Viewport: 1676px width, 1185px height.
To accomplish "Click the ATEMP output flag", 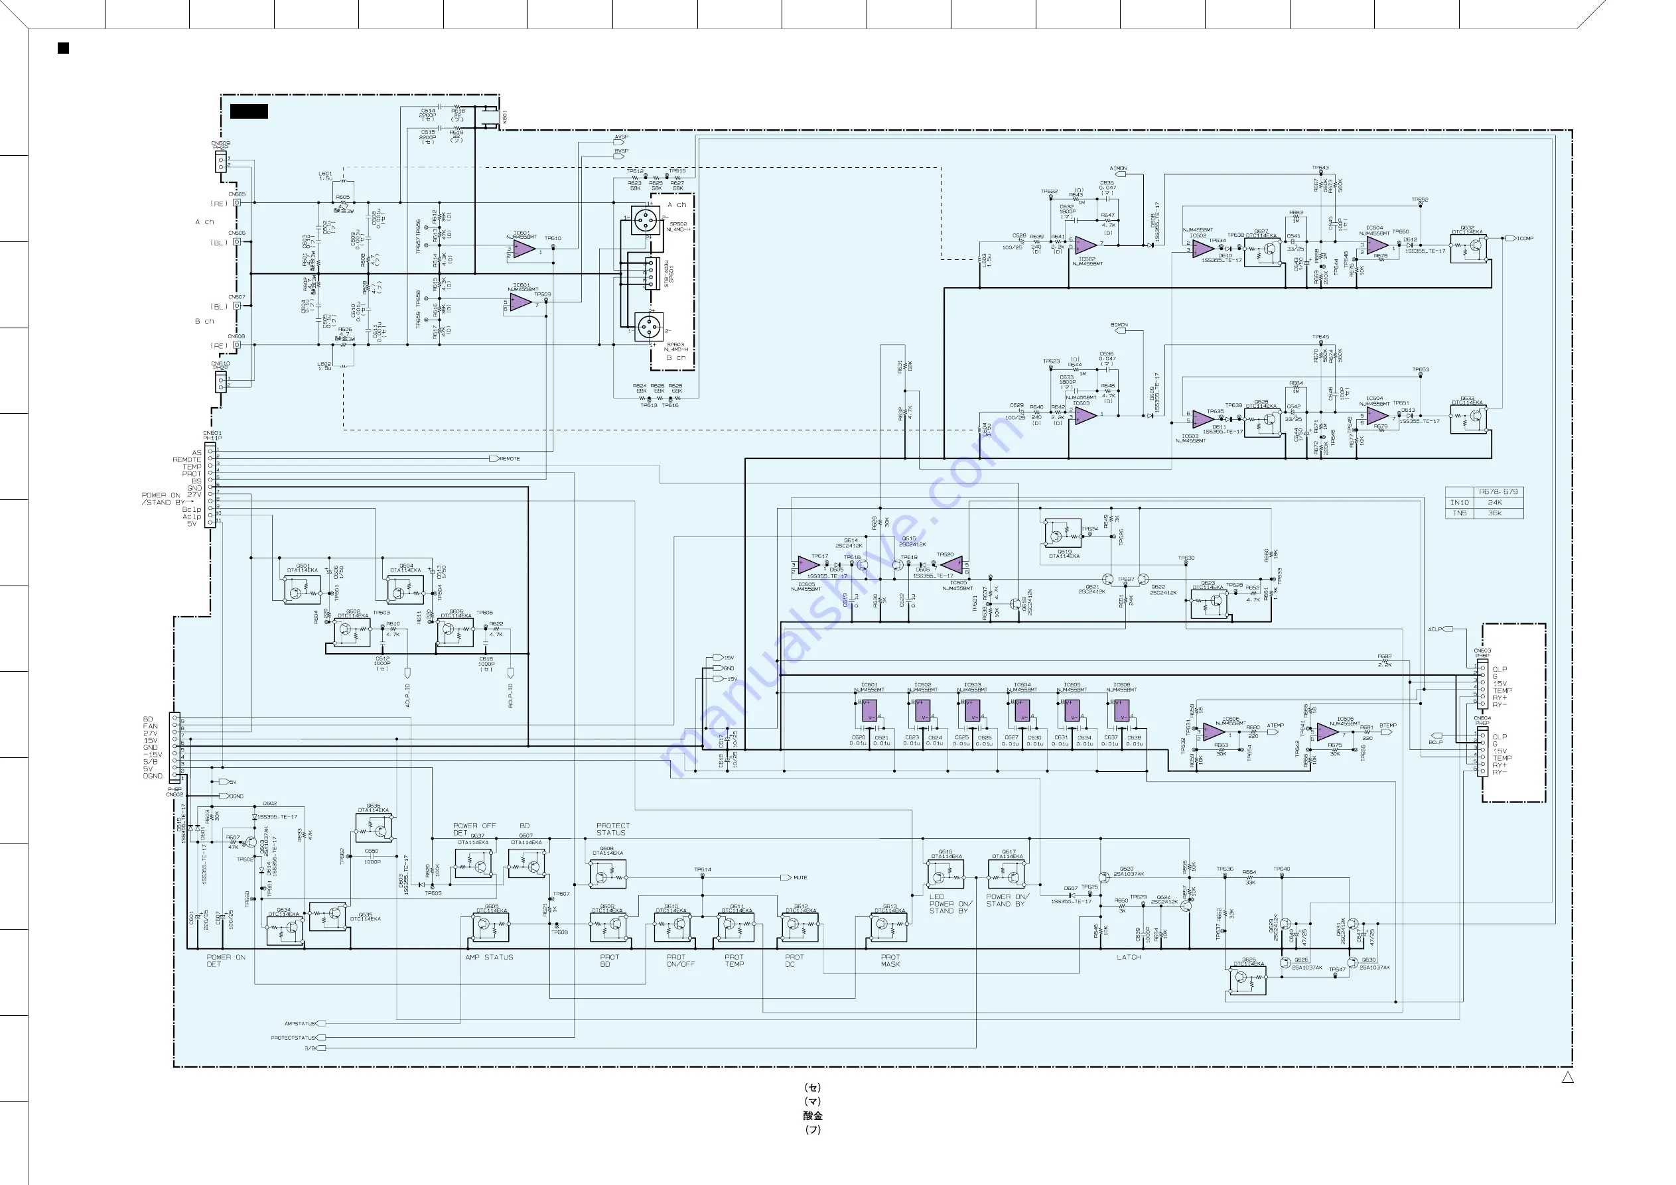I will click(1273, 732).
